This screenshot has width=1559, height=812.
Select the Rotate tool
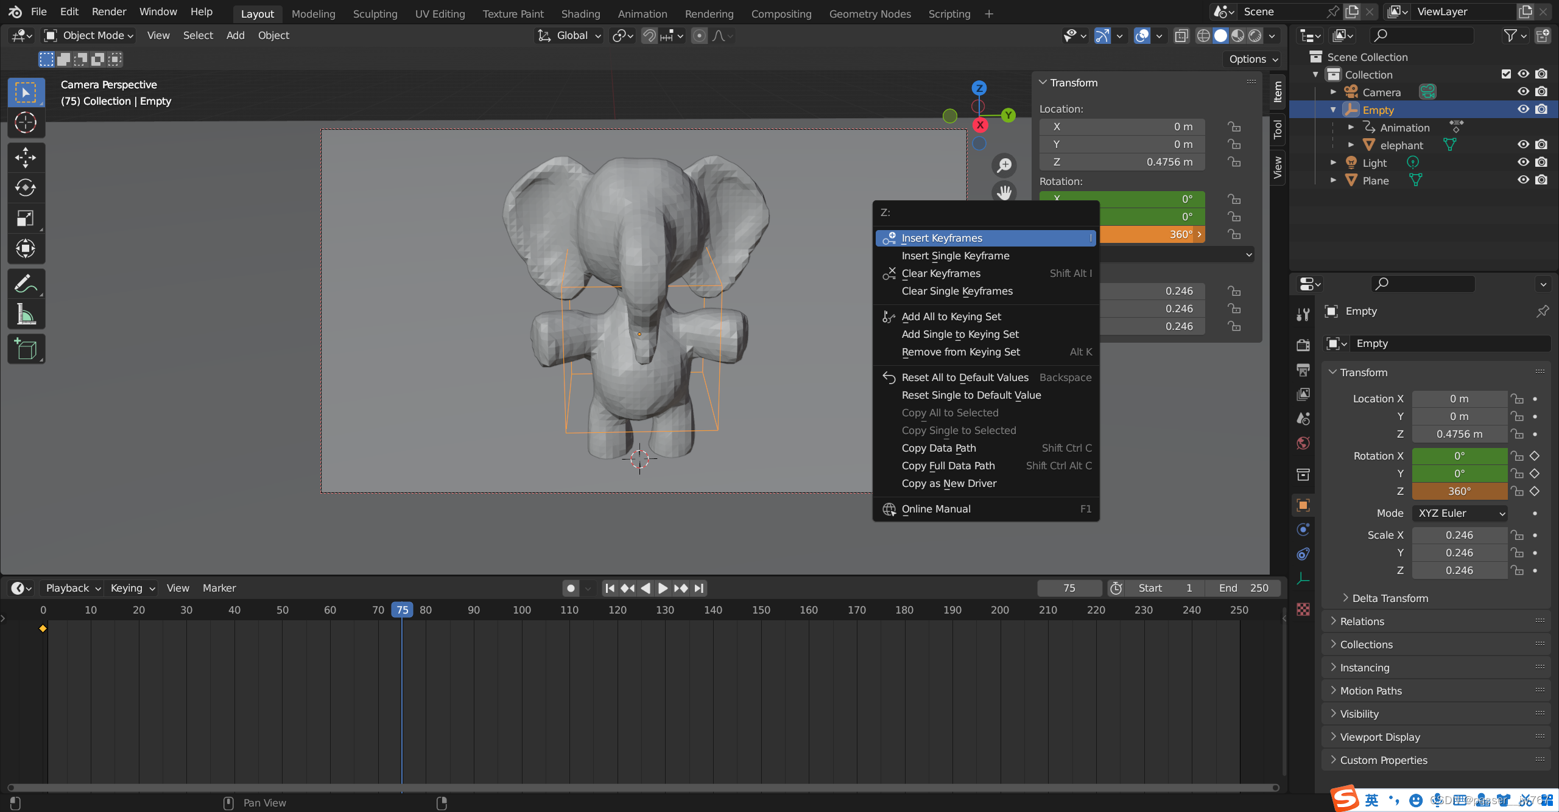[x=26, y=187]
